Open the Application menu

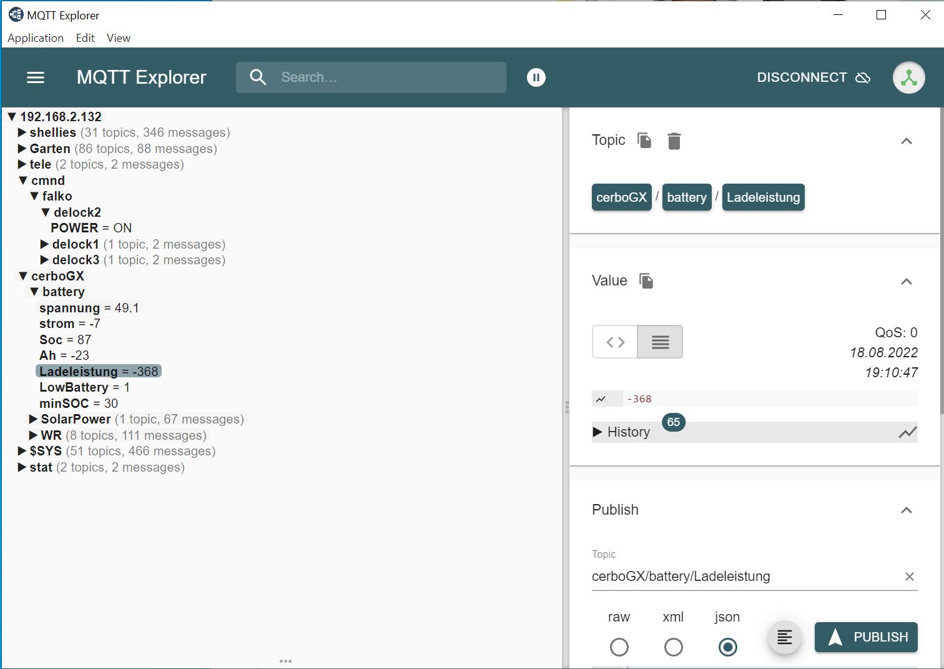click(x=36, y=38)
